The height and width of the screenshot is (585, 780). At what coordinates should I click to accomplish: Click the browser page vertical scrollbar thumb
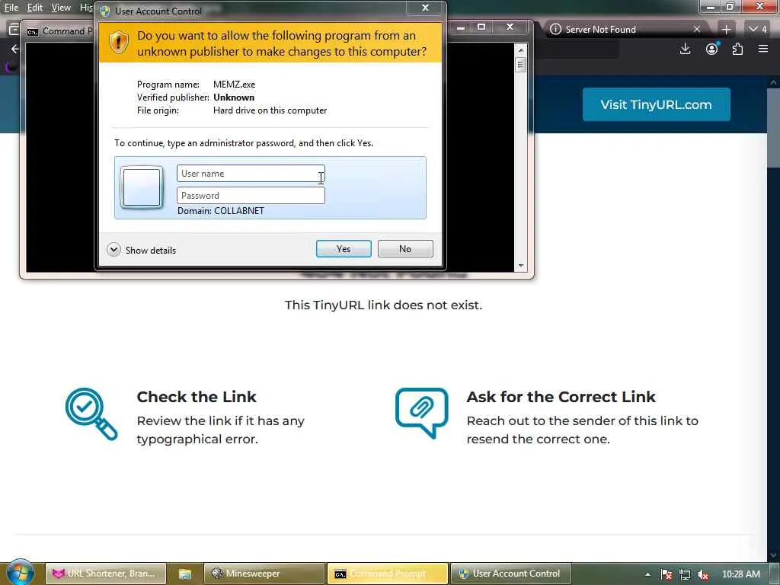pos(774,128)
